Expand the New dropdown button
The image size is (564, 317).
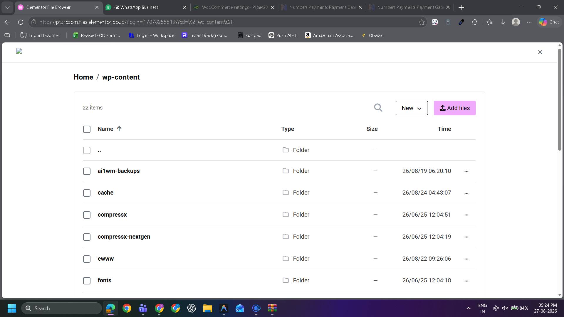coord(412,108)
